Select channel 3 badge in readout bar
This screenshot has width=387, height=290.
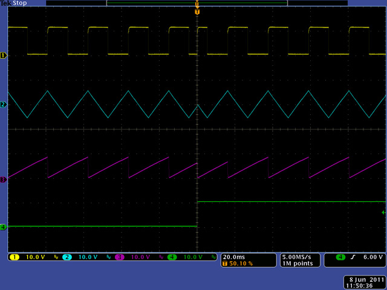tap(120, 257)
